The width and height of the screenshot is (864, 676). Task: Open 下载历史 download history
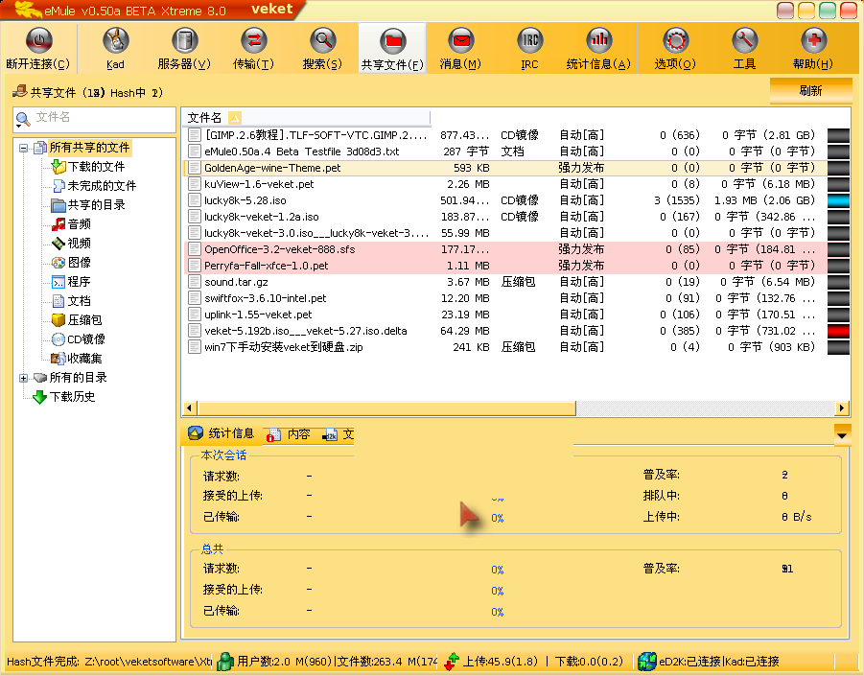64,397
